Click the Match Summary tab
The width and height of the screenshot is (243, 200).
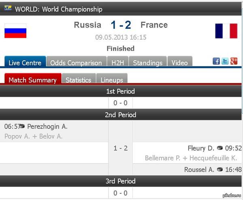point(32,80)
